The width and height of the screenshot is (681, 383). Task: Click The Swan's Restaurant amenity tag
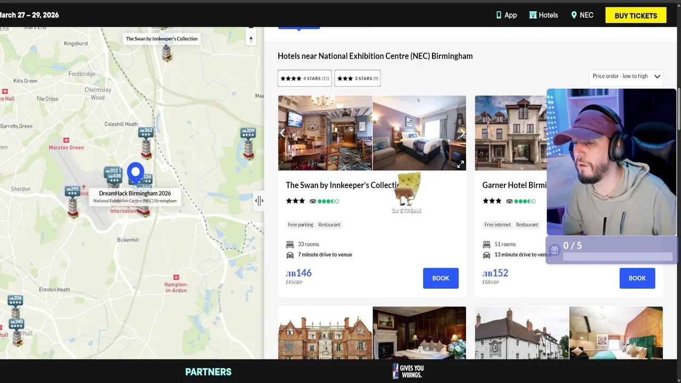[329, 224]
